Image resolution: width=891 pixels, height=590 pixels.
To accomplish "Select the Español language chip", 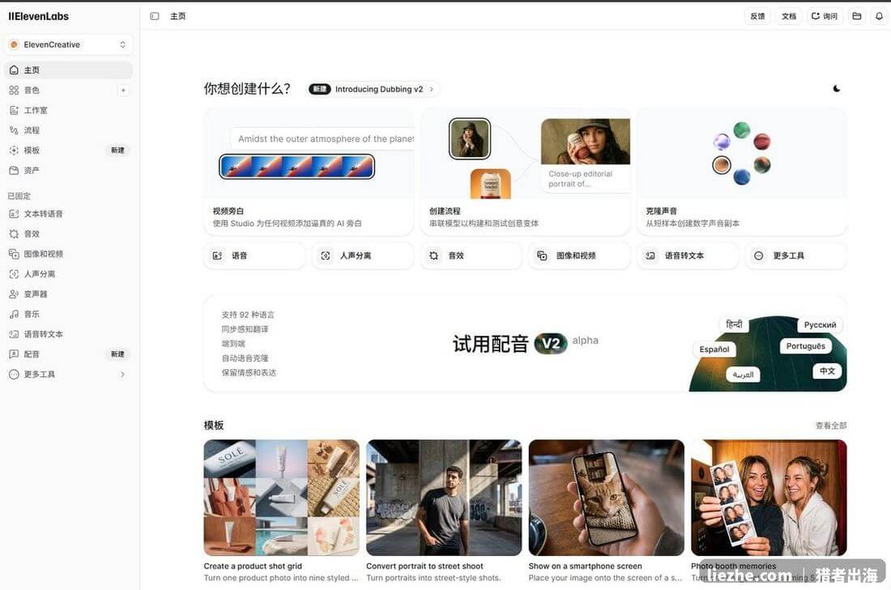I will point(714,350).
